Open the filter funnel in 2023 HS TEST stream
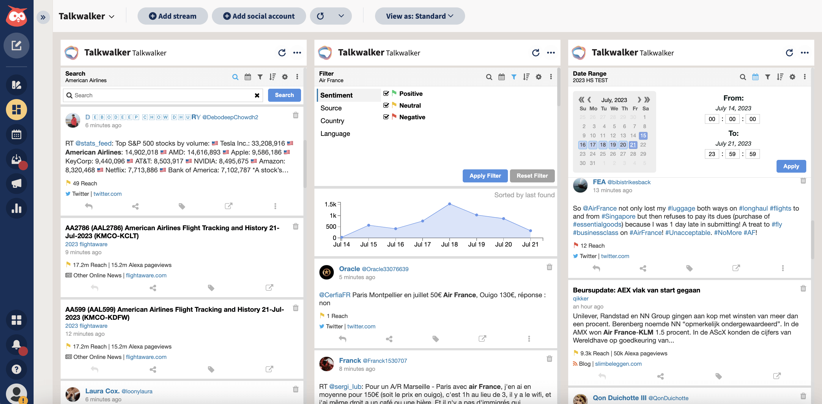822x404 pixels. (767, 77)
